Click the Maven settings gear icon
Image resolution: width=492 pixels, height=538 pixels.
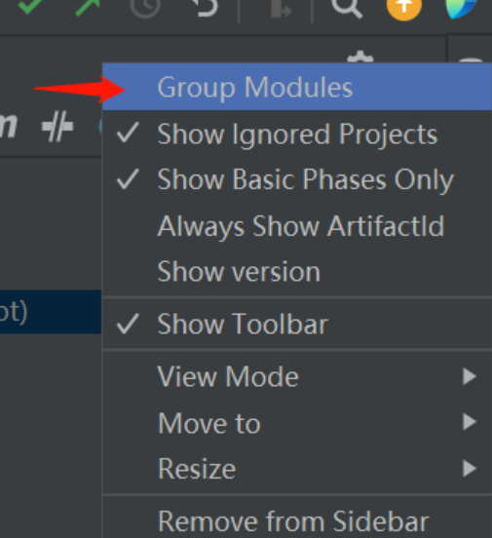point(360,57)
